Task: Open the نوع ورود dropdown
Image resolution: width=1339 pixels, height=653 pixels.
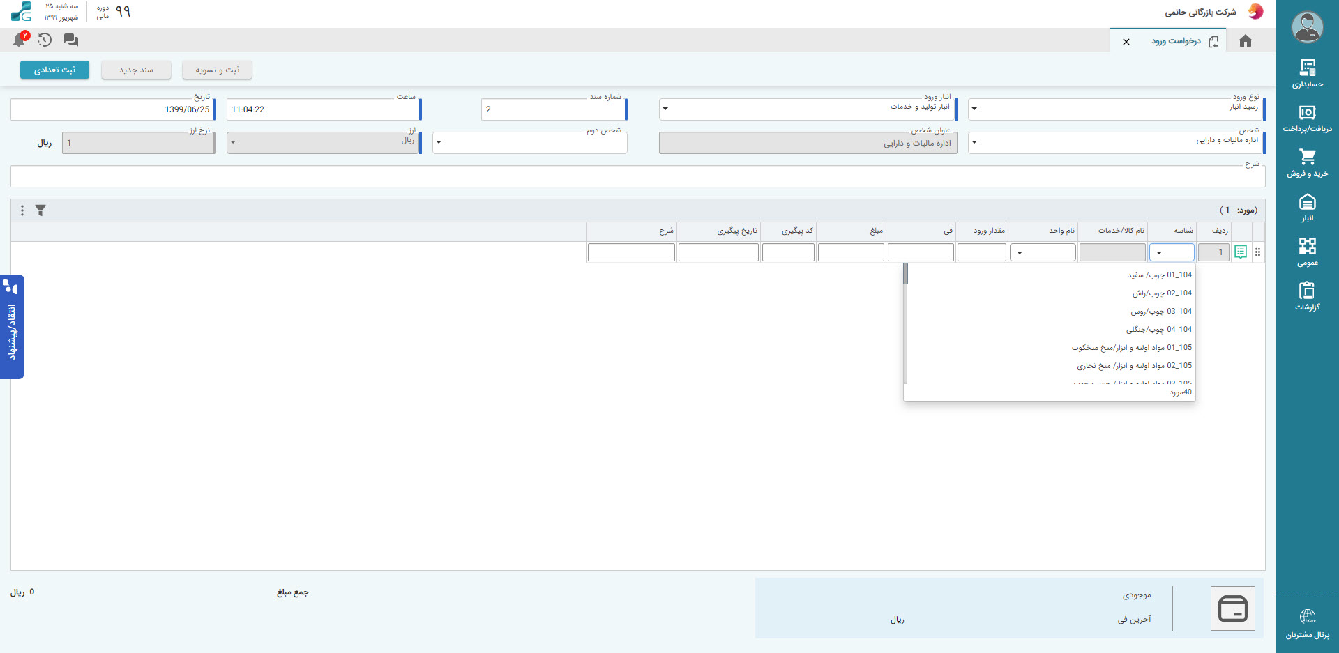Action: click(1116, 109)
